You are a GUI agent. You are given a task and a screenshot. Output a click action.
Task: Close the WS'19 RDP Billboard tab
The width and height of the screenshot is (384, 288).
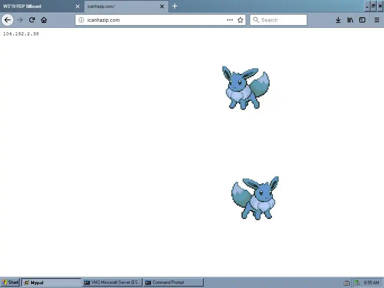pyautogui.click(x=78, y=6)
